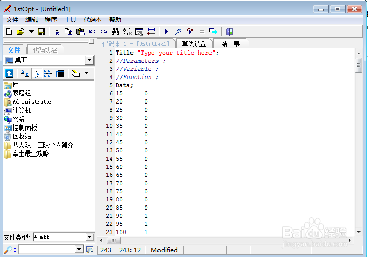The image size is (368, 257).
Task: Open the 编辑 menu
Action: 32,20
